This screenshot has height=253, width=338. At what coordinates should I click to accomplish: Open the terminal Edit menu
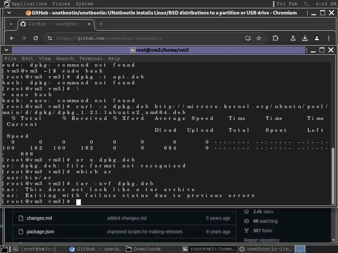coord(27,59)
